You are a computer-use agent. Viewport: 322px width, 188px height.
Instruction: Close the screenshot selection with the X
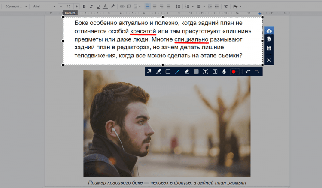(x=269, y=60)
